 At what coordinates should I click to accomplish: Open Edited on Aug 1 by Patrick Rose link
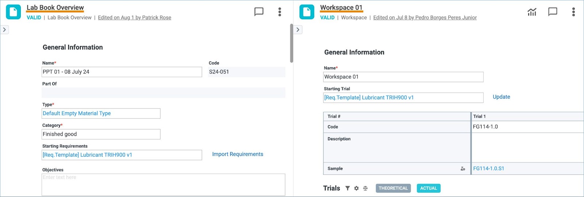point(134,17)
